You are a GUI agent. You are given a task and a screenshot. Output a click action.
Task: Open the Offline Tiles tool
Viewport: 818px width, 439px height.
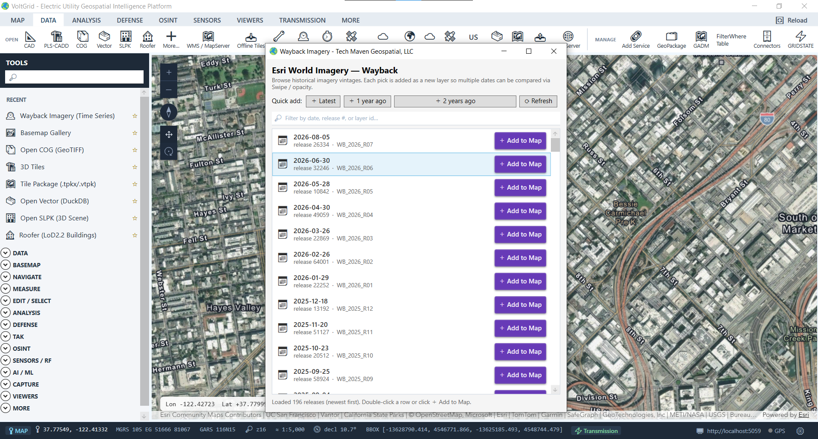click(251, 40)
